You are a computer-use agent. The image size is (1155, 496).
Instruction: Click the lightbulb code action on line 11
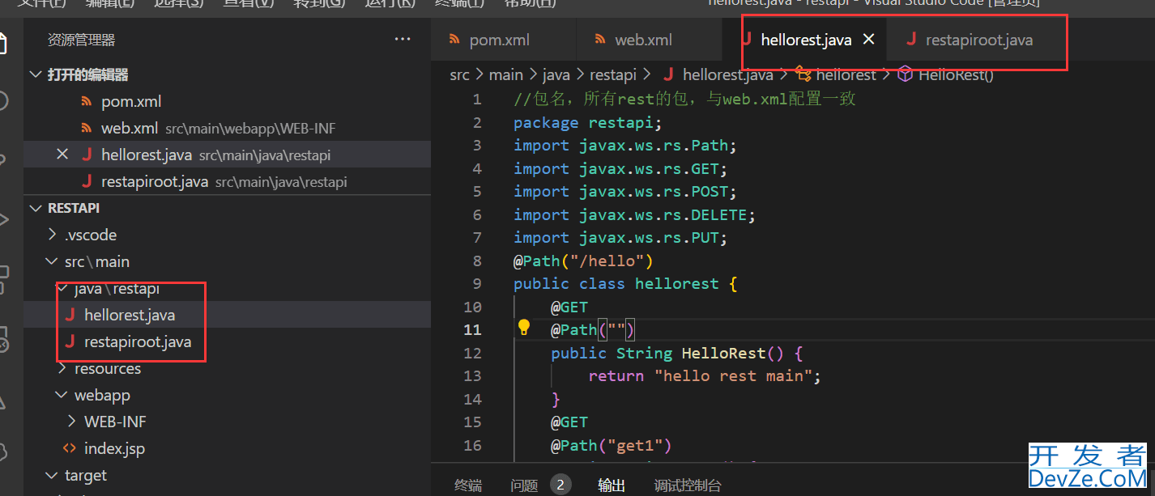tap(524, 328)
